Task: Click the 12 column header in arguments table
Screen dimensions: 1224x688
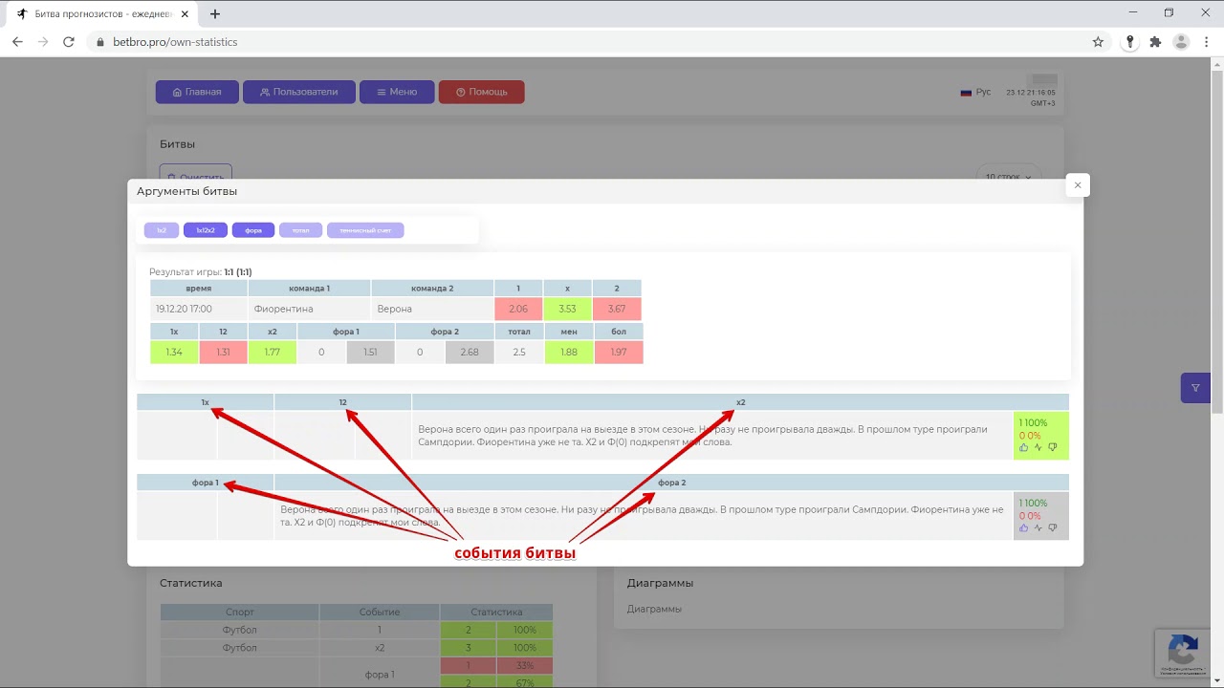Action: click(x=343, y=402)
